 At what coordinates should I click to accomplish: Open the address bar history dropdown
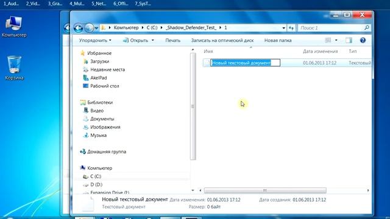coord(283,28)
